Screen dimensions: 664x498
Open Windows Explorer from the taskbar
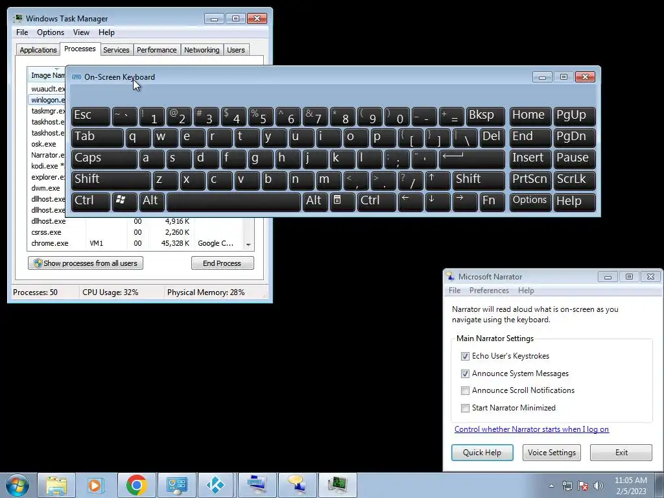click(56, 485)
